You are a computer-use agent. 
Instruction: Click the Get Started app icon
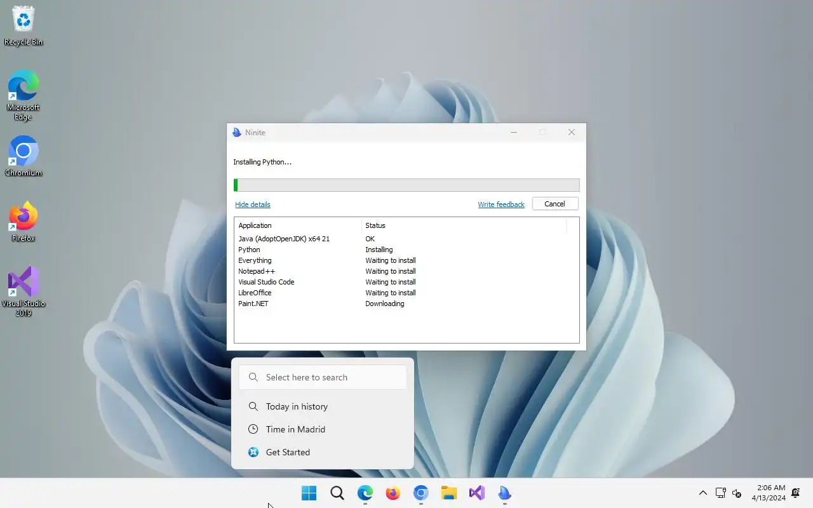[x=253, y=452]
